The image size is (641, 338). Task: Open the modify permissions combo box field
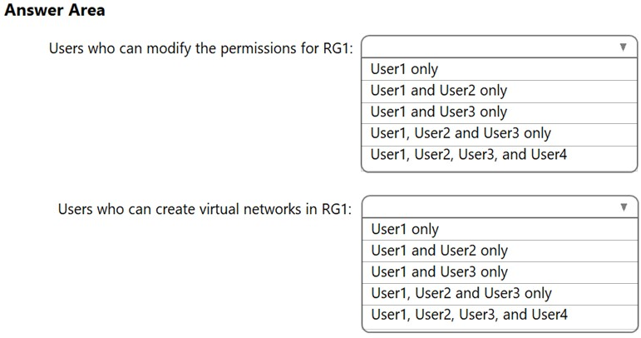tap(491, 47)
